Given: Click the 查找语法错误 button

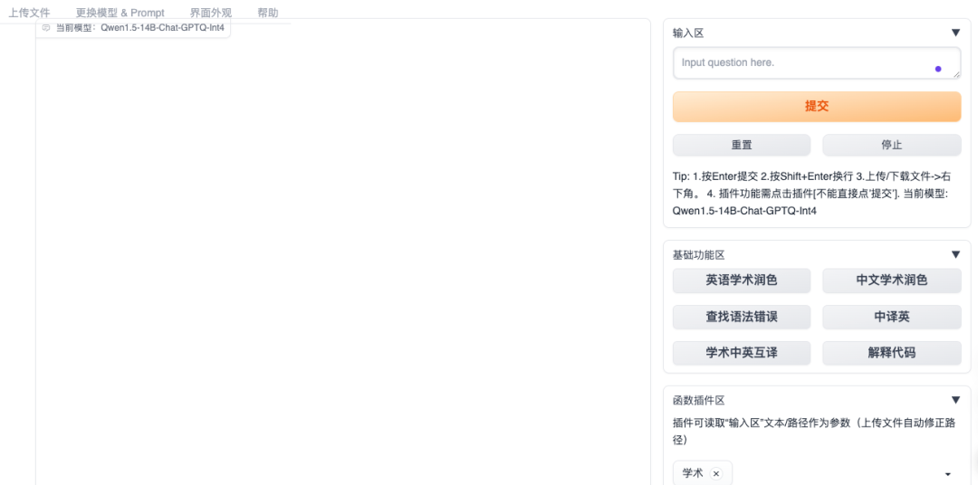Looking at the screenshot, I should (742, 317).
